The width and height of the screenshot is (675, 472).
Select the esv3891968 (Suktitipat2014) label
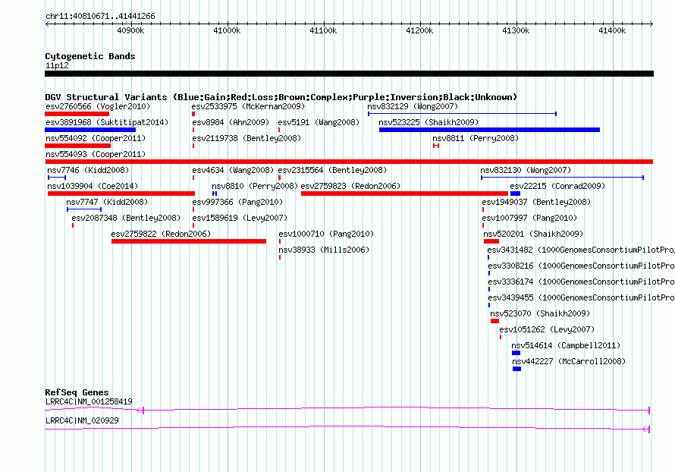click(x=107, y=122)
